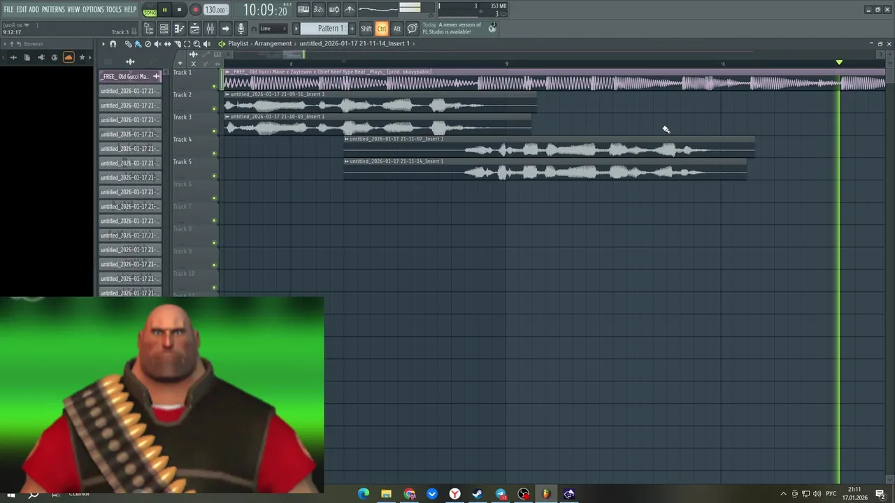Select the files tab in the browser
895x503 pixels.
(x=27, y=57)
